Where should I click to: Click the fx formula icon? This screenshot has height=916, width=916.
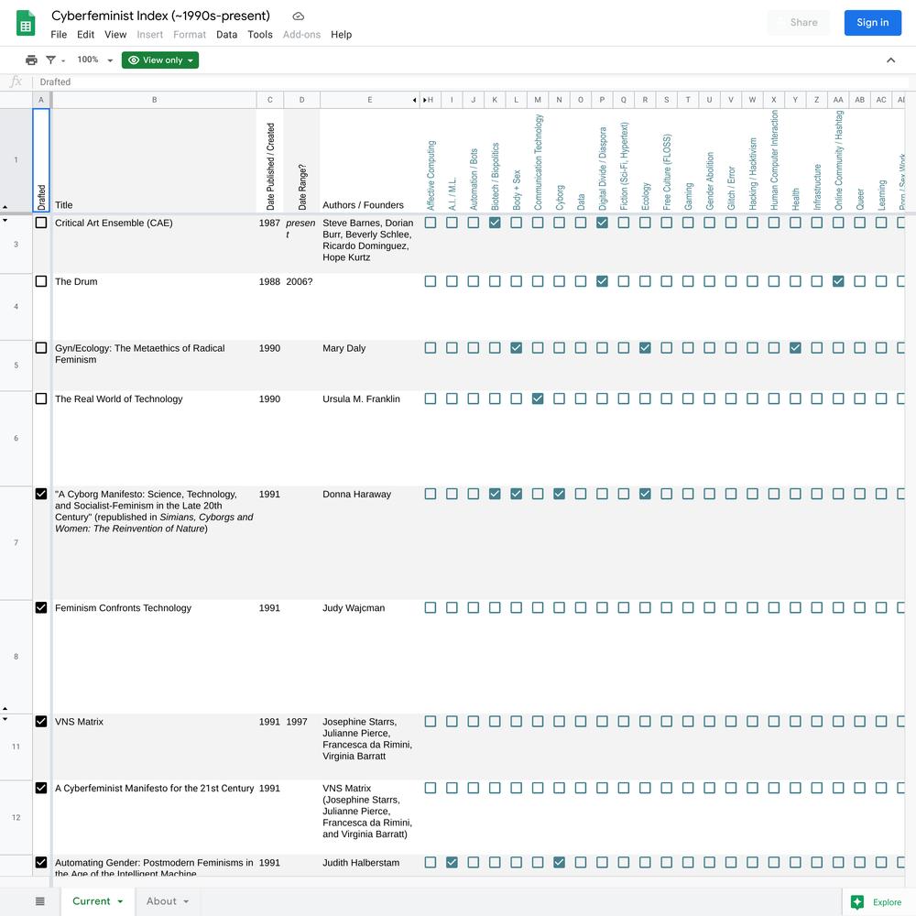click(16, 82)
